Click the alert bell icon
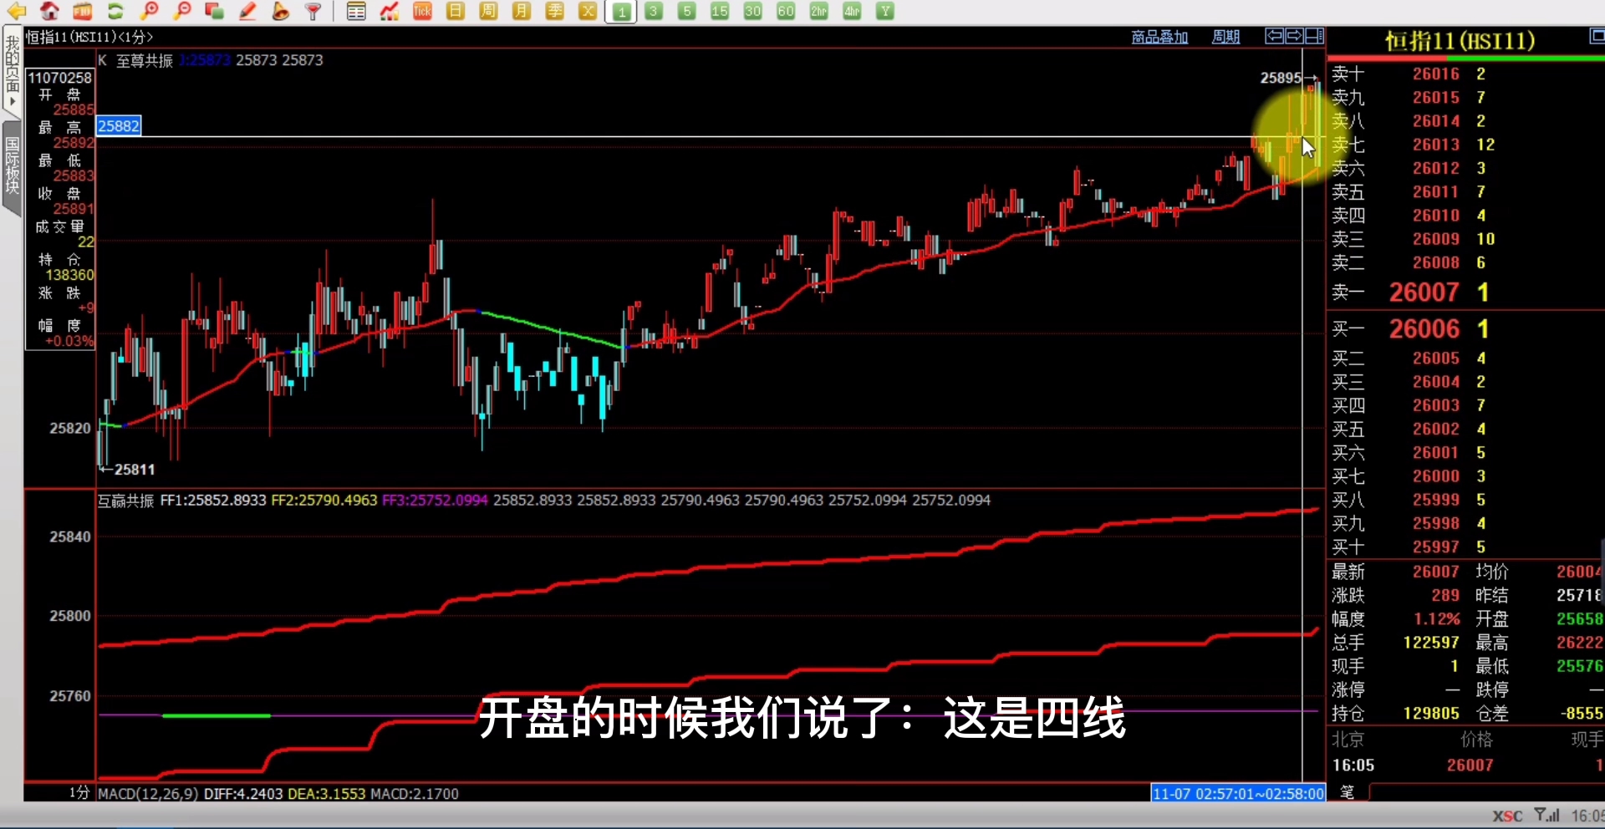Screen dimensions: 1605x829 pos(281,11)
